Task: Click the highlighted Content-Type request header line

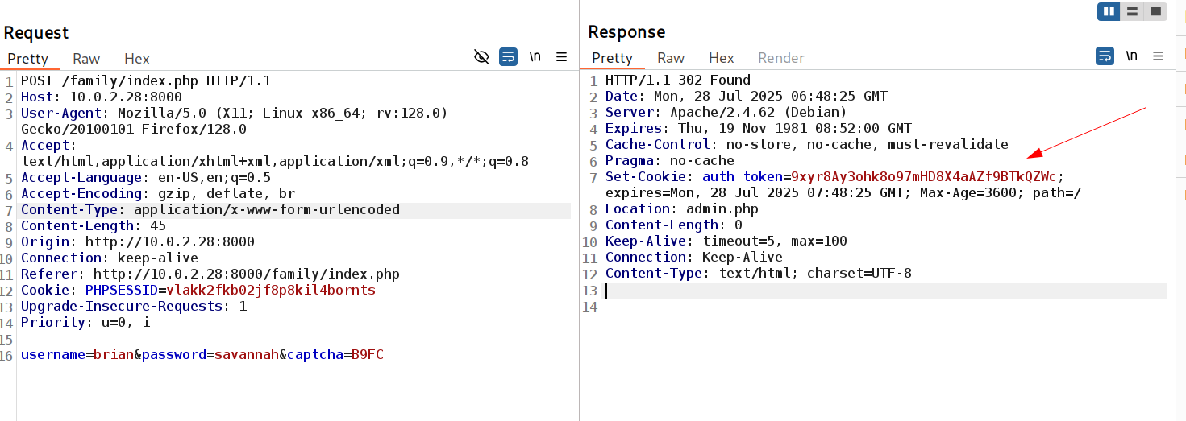Action: point(295,210)
